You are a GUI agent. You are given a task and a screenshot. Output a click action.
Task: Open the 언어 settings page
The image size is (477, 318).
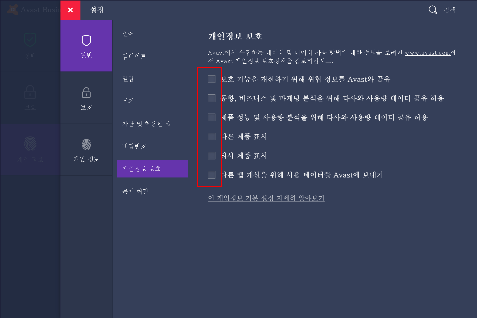(128, 34)
